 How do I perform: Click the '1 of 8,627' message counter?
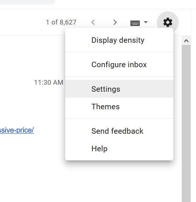(61, 22)
